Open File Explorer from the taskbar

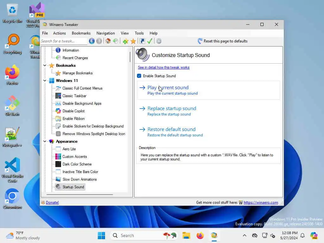pos(186,235)
